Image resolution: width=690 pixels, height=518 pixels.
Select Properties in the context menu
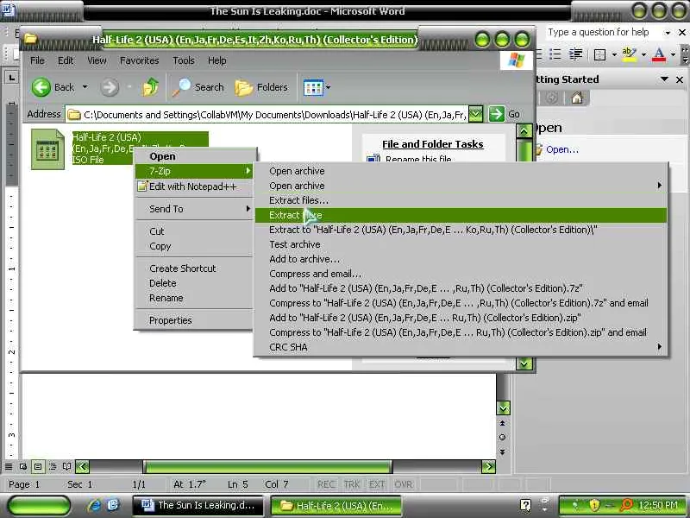click(x=193, y=320)
